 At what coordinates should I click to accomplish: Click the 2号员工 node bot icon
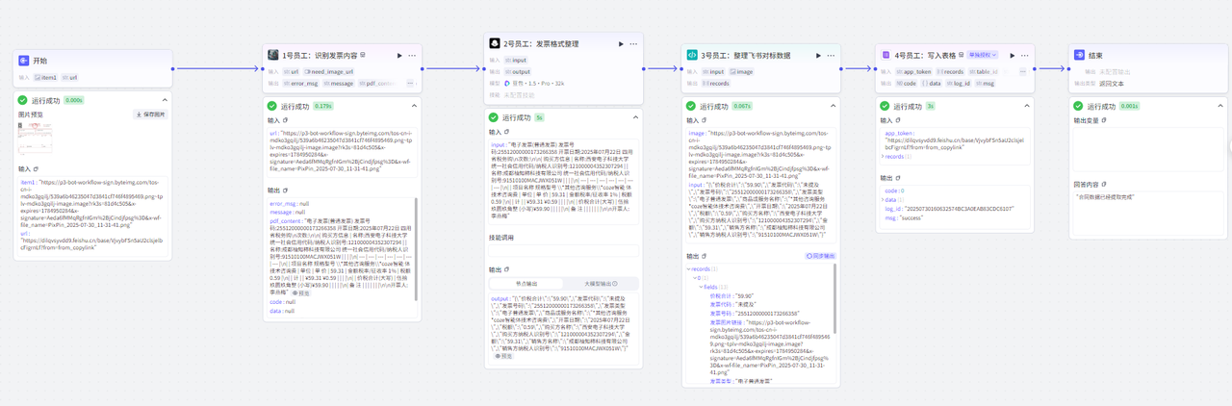495,44
